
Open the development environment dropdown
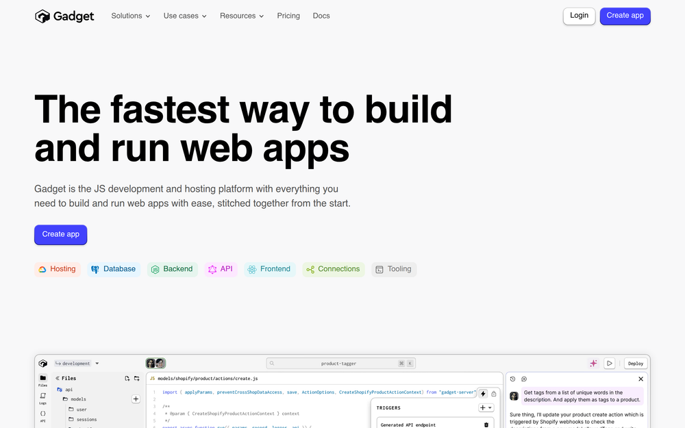click(77, 364)
